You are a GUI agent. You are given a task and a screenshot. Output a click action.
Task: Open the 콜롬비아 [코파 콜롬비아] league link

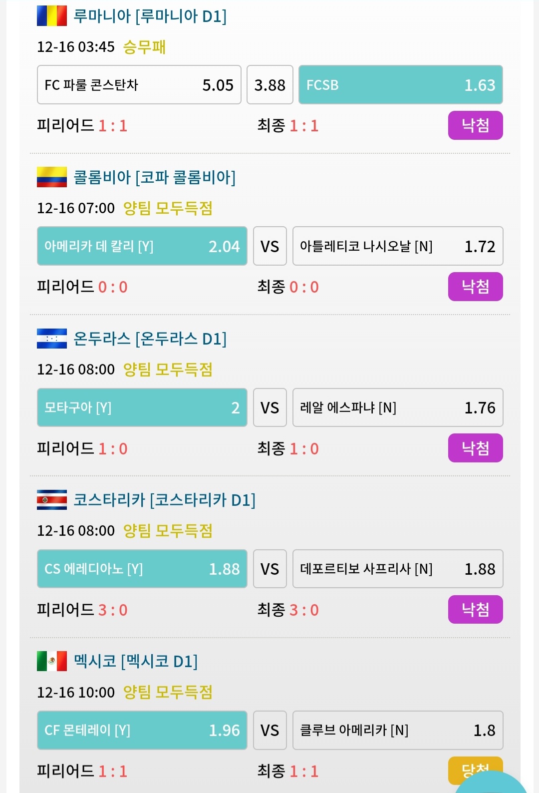pos(155,177)
